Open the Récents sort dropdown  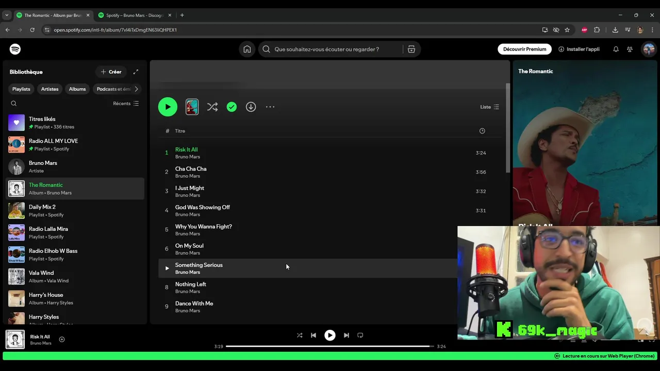126,104
